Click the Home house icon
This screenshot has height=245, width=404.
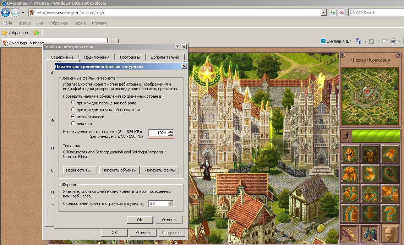click(359, 41)
